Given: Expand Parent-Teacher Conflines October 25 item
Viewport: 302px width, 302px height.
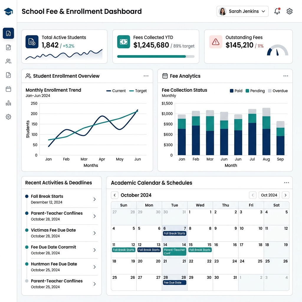Looking at the screenshot, I should [95, 284].
